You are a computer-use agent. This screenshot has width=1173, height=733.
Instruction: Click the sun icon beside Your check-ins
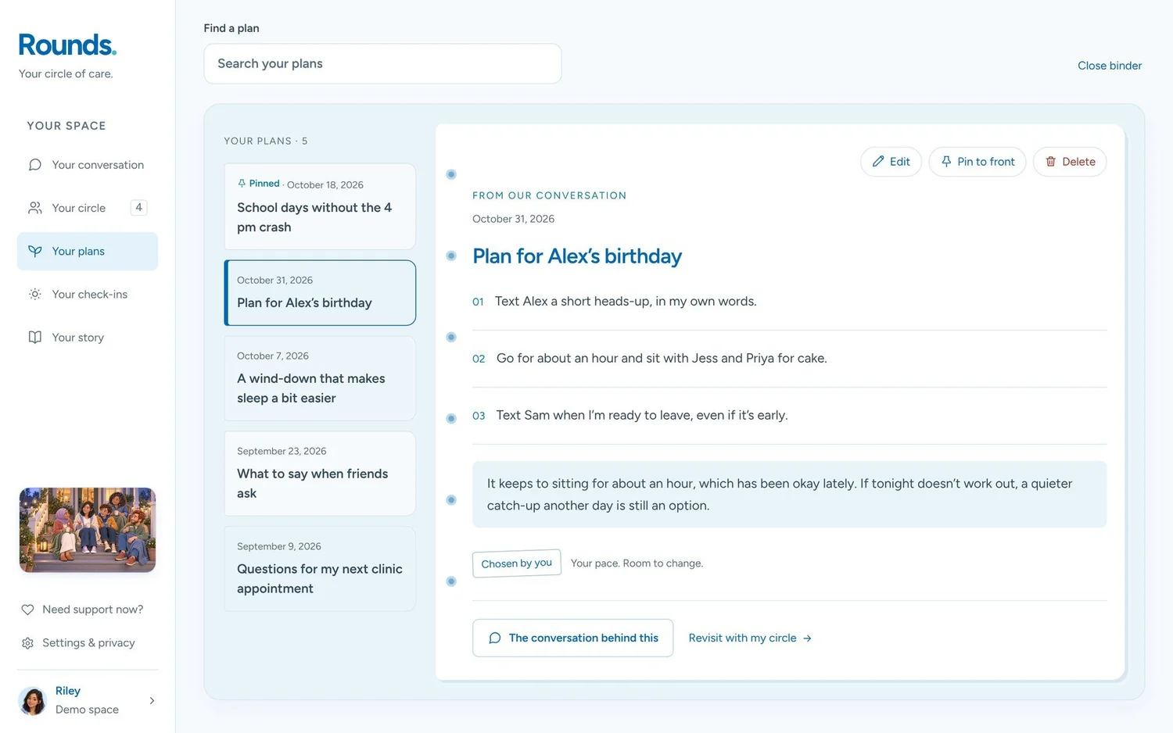click(x=35, y=295)
